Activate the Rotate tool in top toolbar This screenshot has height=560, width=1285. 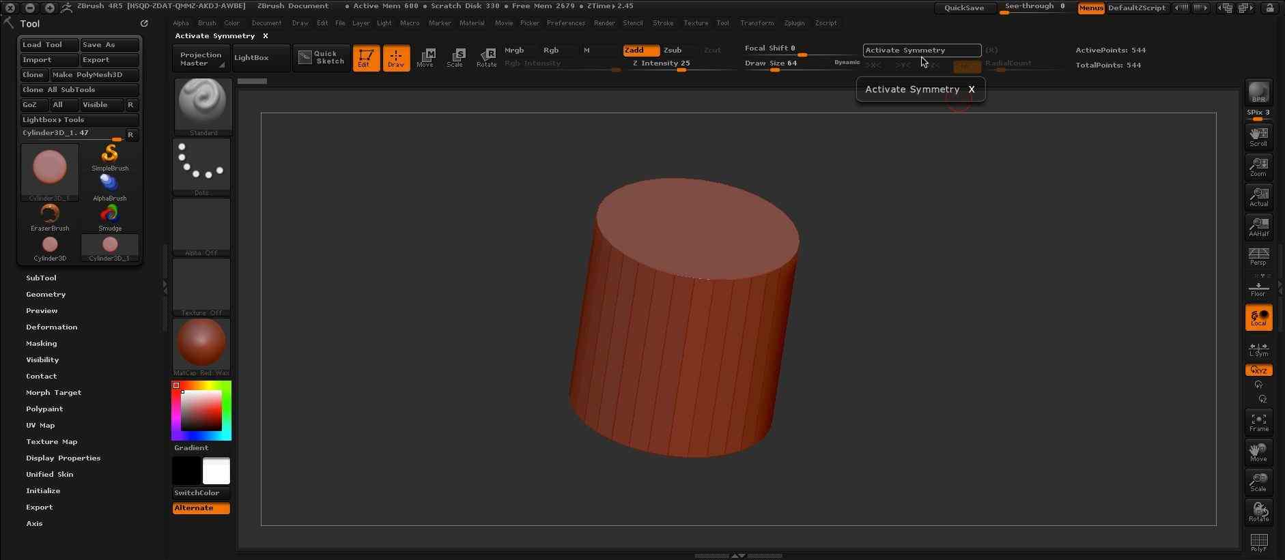(486, 57)
